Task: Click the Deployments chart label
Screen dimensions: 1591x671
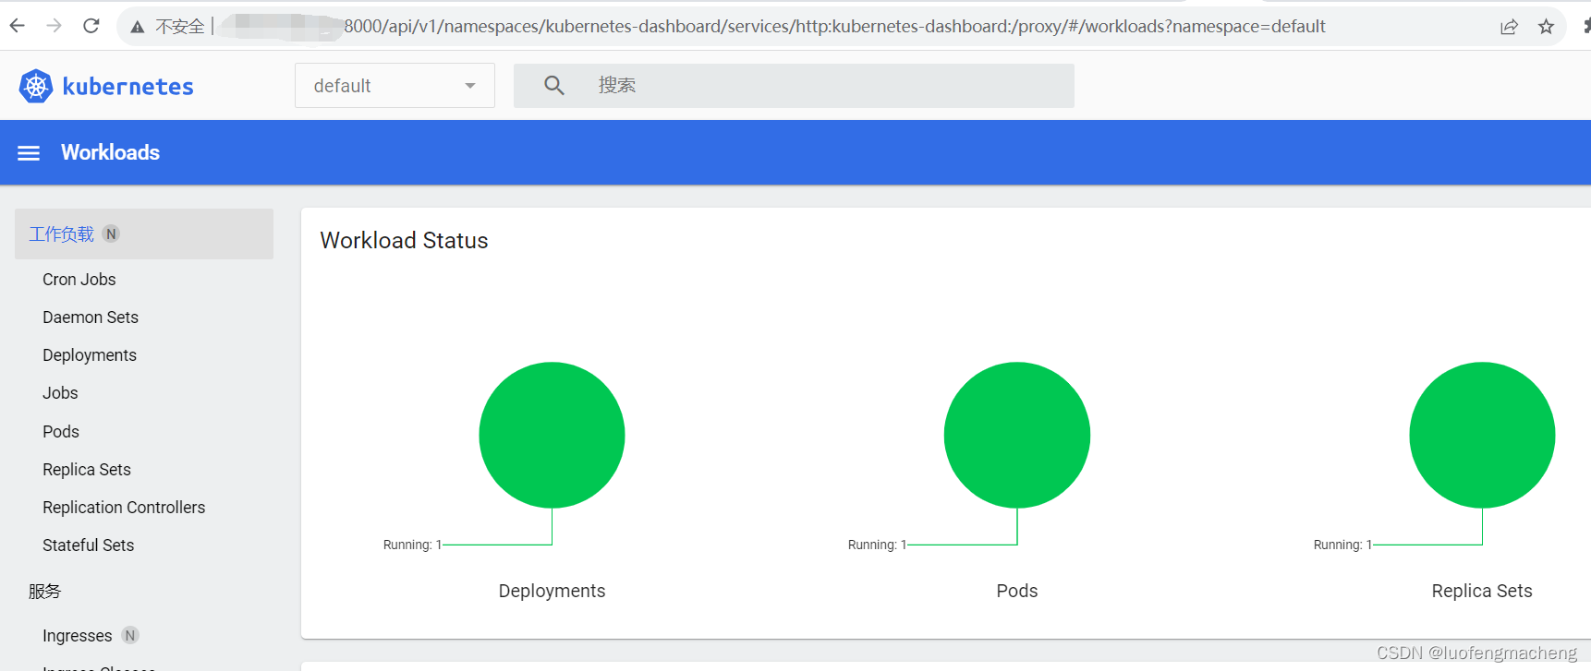Action: [552, 591]
